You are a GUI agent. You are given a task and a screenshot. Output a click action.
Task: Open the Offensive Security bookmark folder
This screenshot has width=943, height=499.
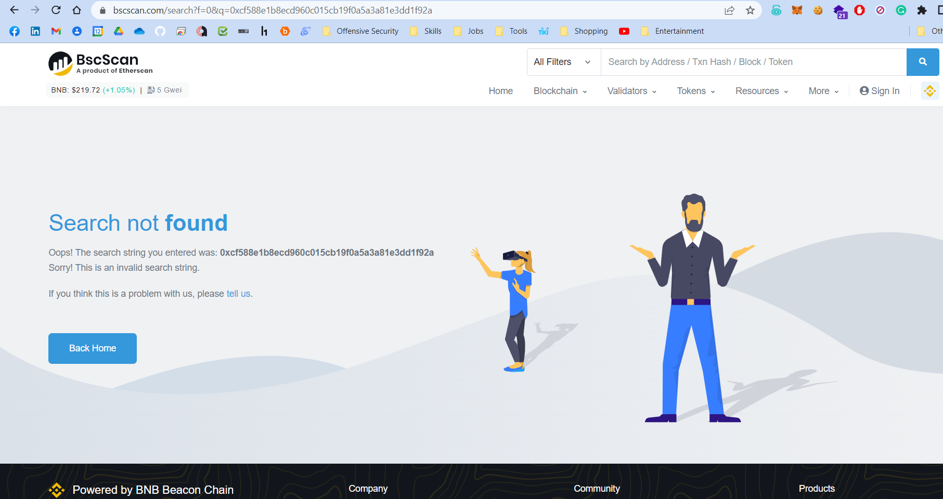(x=360, y=31)
